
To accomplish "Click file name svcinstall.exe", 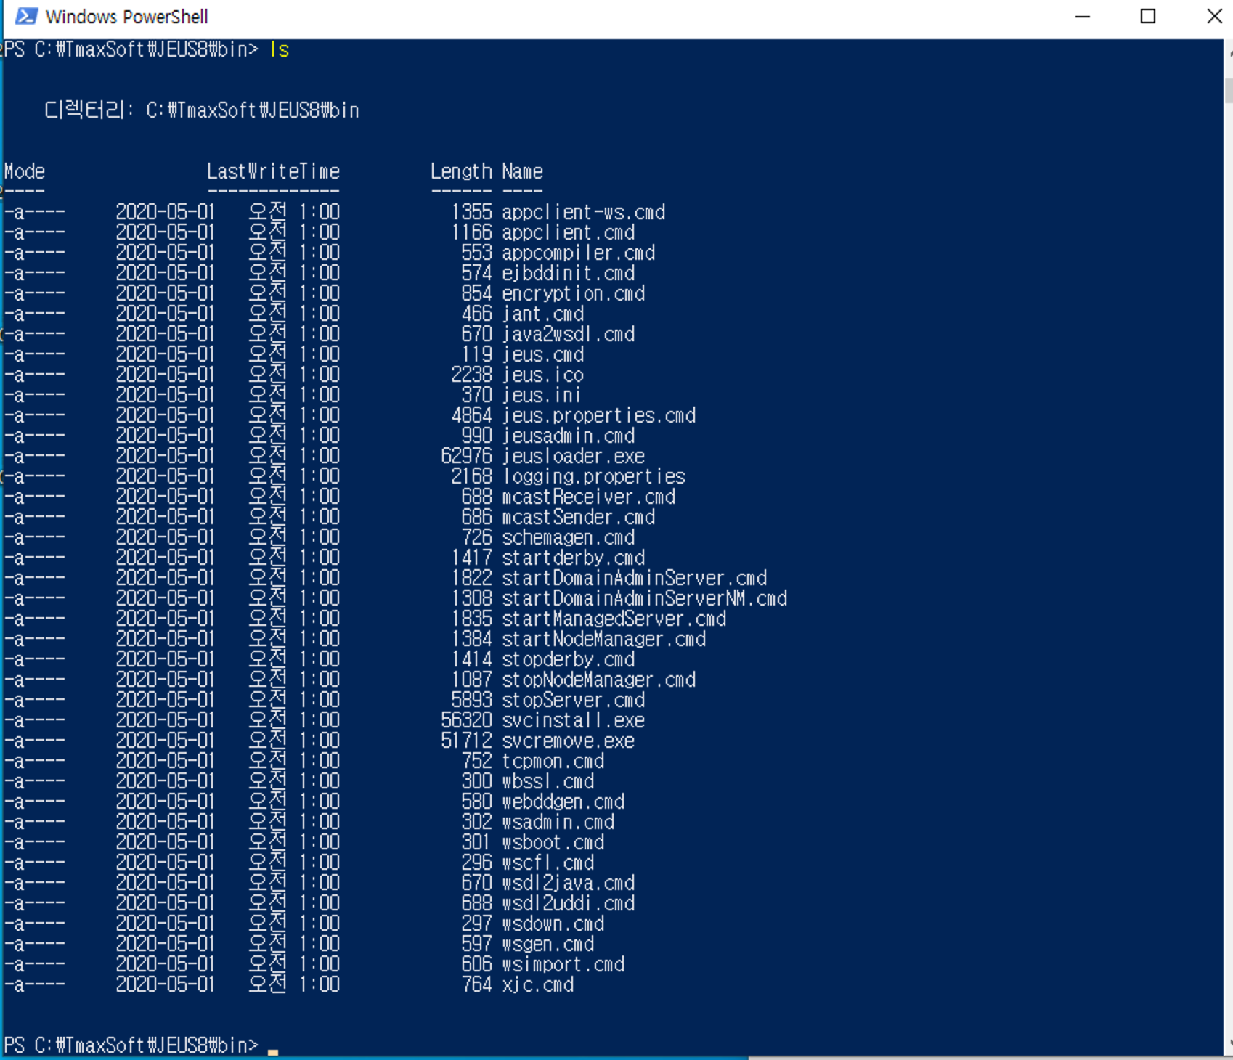I will 574,720.
